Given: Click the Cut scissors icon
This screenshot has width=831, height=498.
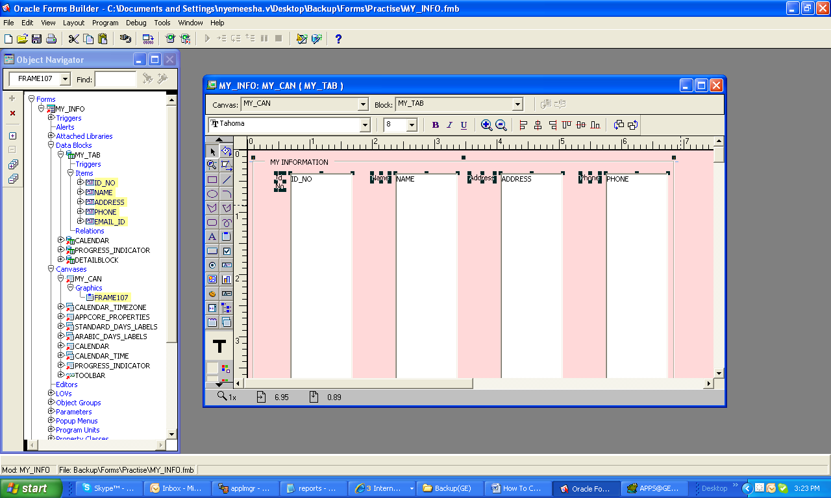Looking at the screenshot, I should click(x=73, y=39).
